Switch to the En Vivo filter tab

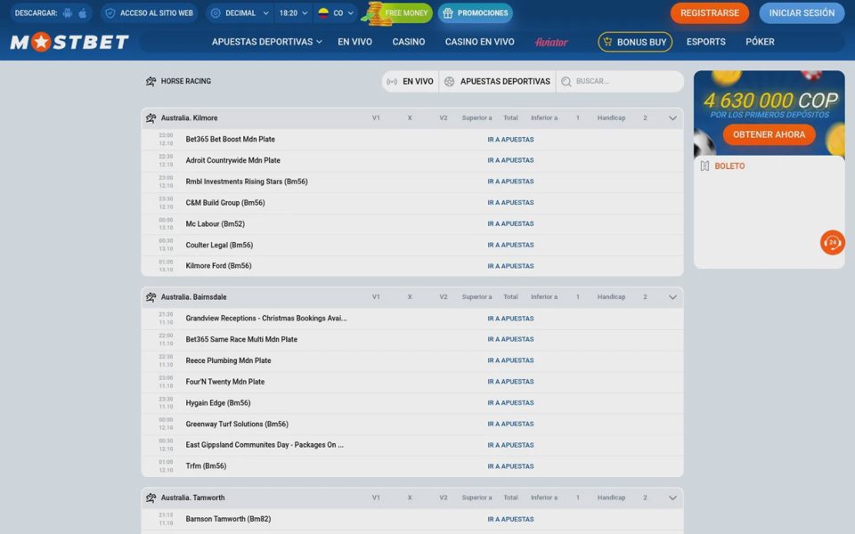click(410, 82)
